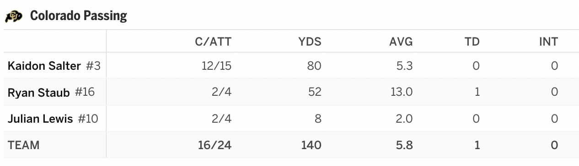This screenshot has height=166, width=579.
Task: Click the Colorado Buffaloes logo icon
Action: (13, 16)
